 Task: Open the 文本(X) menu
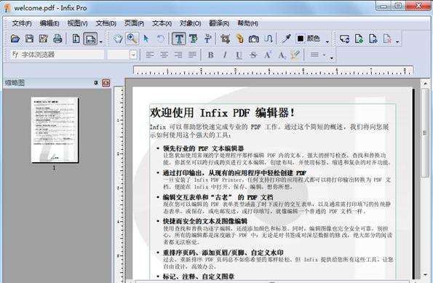[x=162, y=23]
